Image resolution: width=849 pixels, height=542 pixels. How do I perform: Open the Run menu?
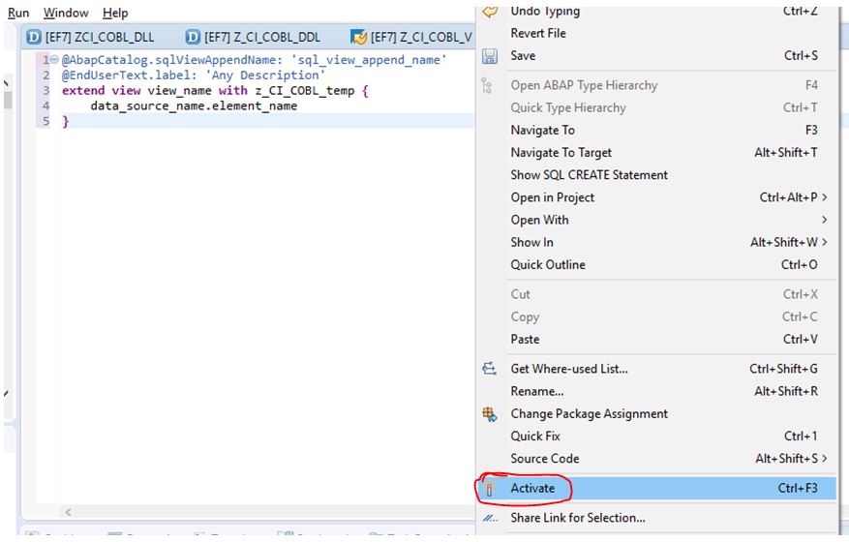click(18, 13)
